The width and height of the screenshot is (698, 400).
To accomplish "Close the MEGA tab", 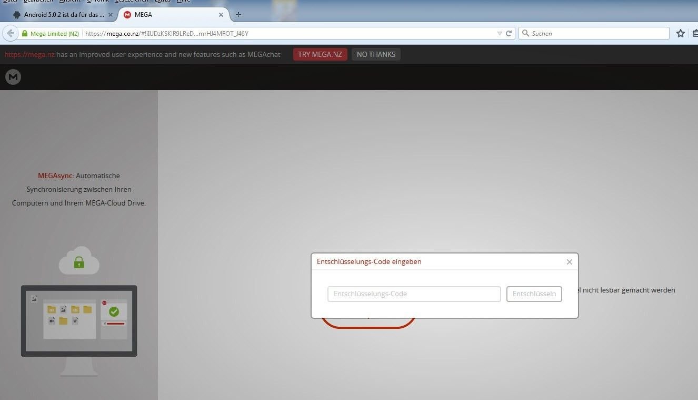I will click(x=222, y=15).
